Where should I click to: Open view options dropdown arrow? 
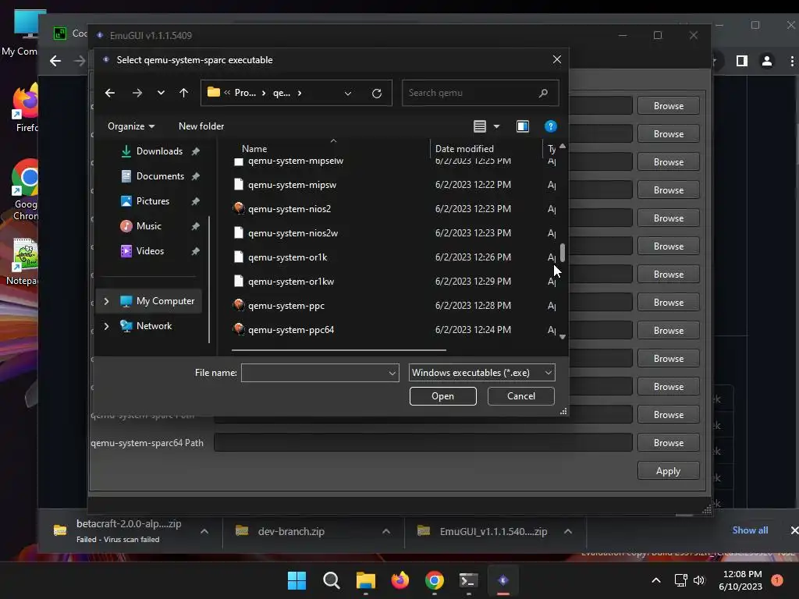pos(496,126)
